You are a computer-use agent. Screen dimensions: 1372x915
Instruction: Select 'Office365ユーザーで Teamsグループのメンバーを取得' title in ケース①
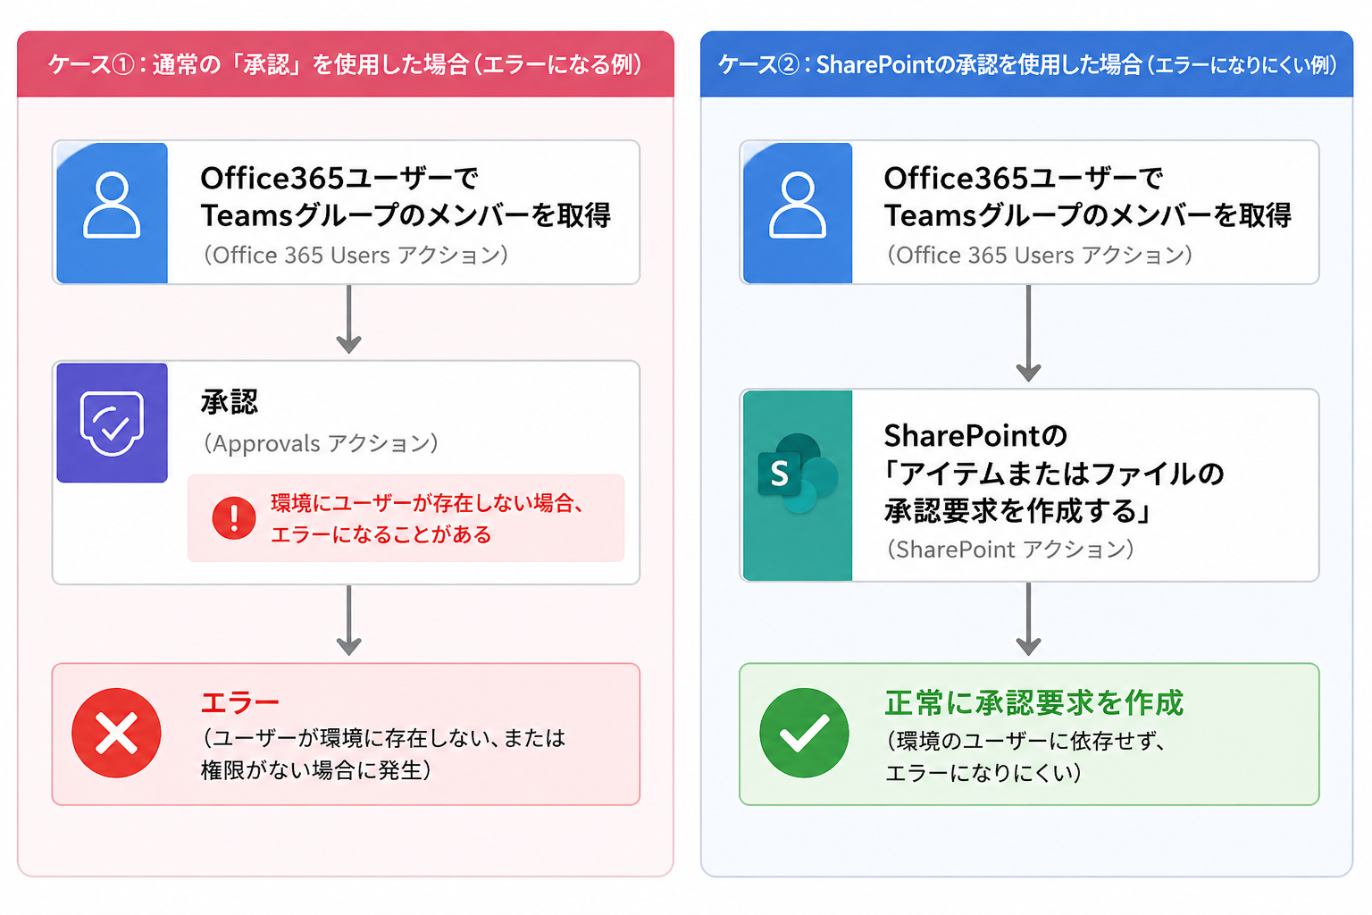(406, 197)
